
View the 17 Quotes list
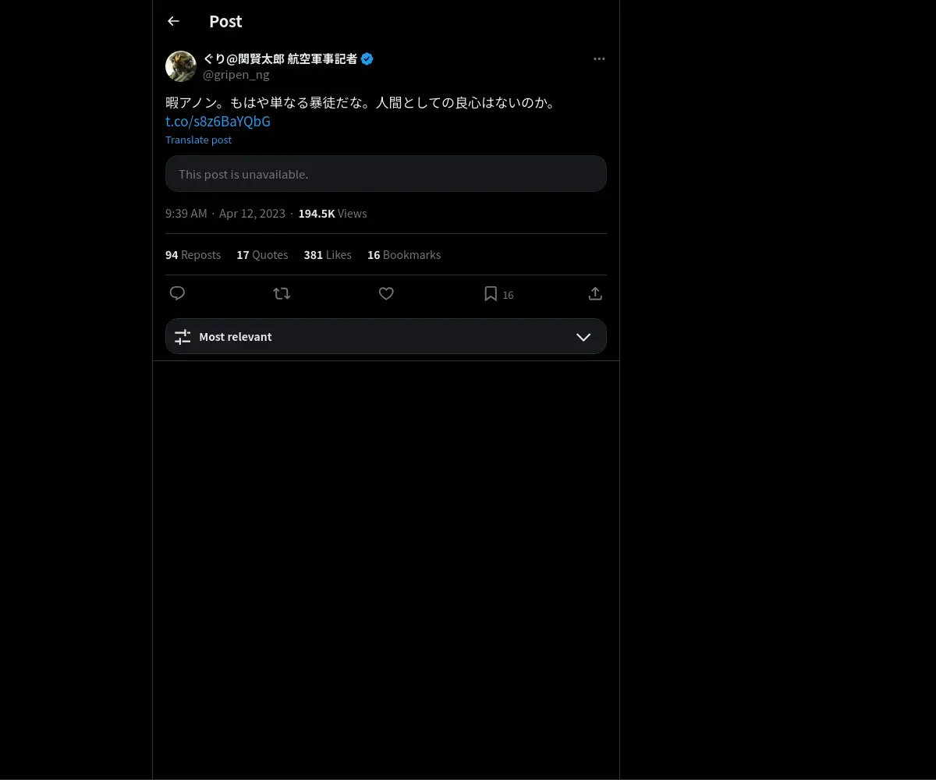(x=262, y=255)
